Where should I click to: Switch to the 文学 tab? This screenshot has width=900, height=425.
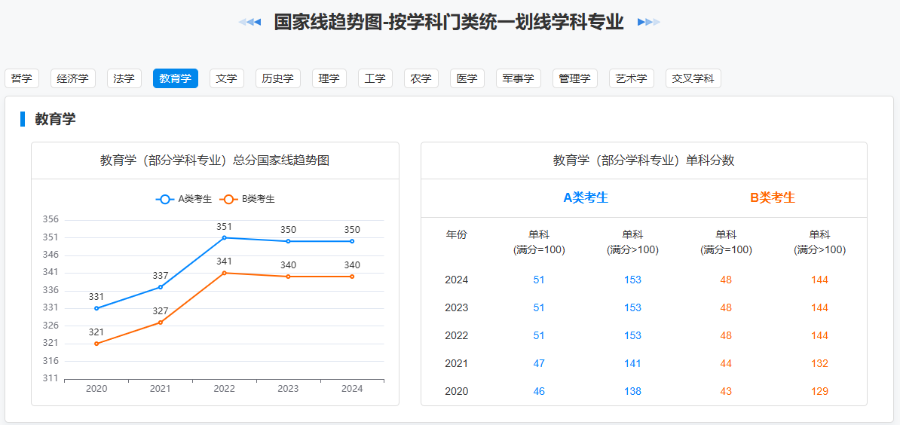tap(226, 78)
